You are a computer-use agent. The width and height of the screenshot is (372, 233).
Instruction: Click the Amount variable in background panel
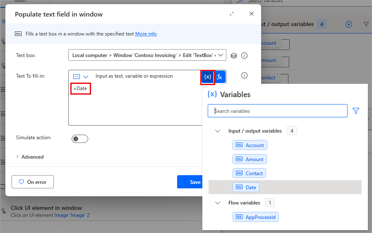(269, 60)
